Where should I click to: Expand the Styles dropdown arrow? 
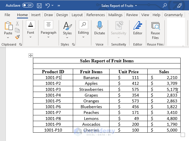pos(67,37)
